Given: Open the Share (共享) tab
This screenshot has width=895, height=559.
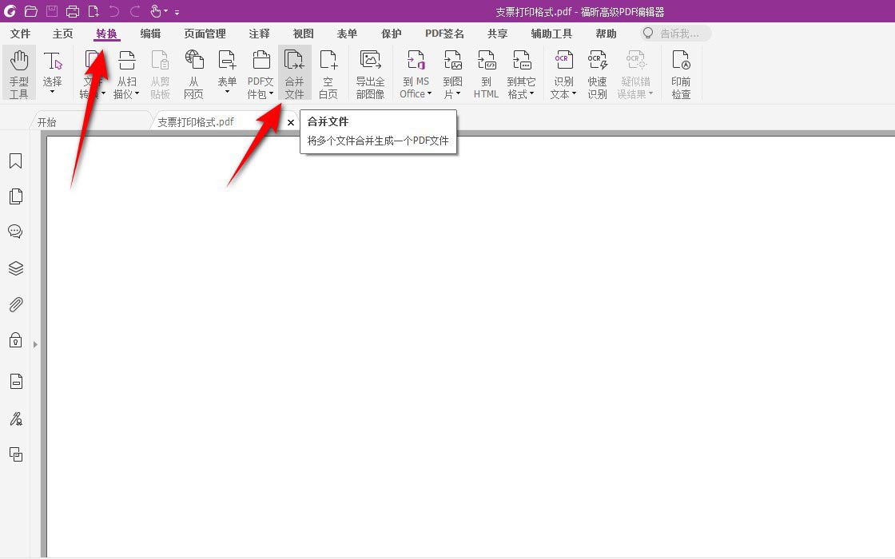Looking at the screenshot, I should pyautogui.click(x=497, y=34).
